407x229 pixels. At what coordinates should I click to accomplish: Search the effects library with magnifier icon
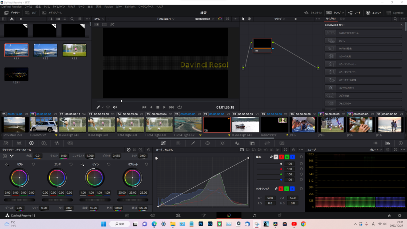[x=395, y=19]
